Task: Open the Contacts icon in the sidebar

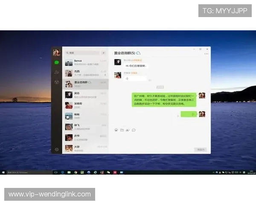Action: click(x=56, y=72)
